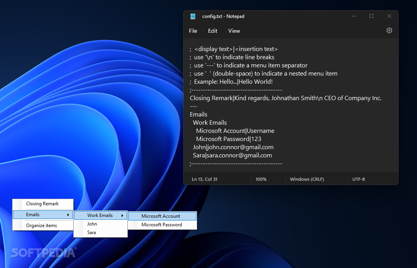Click the 'Emails' line in text editor
This screenshot has width=417, height=268.
[x=198, y=115]
